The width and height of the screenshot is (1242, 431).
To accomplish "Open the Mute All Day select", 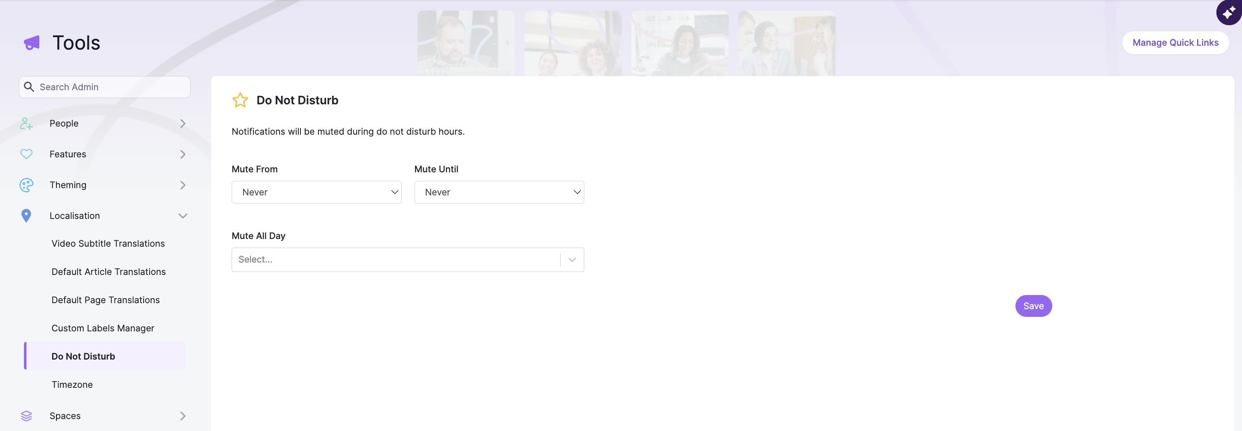I will pyautogui.click(x=407, y=260).
